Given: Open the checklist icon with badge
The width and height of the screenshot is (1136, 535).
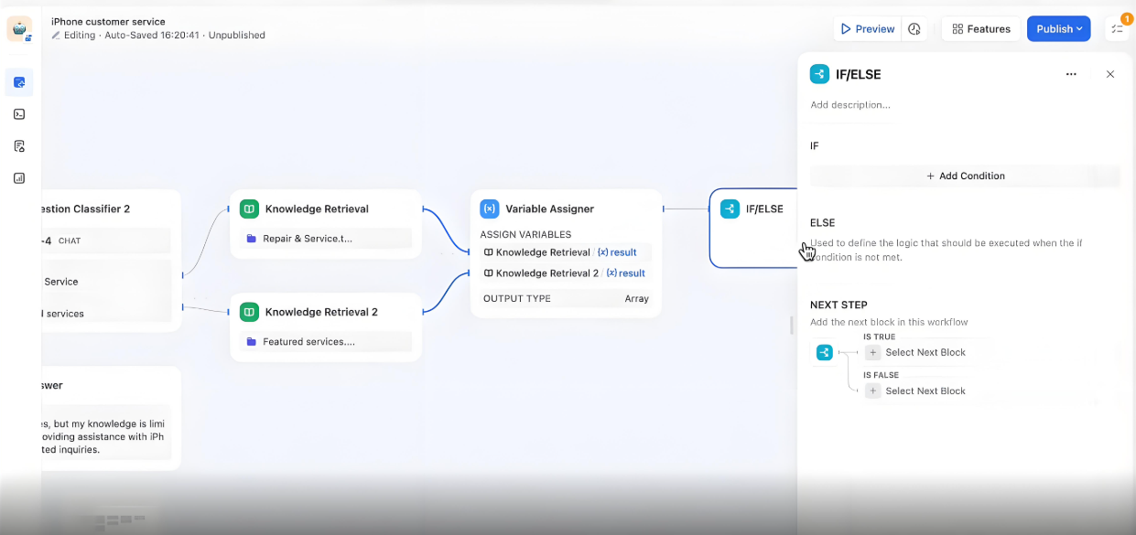Looking at the screenshot, I should click(1118, 29).
